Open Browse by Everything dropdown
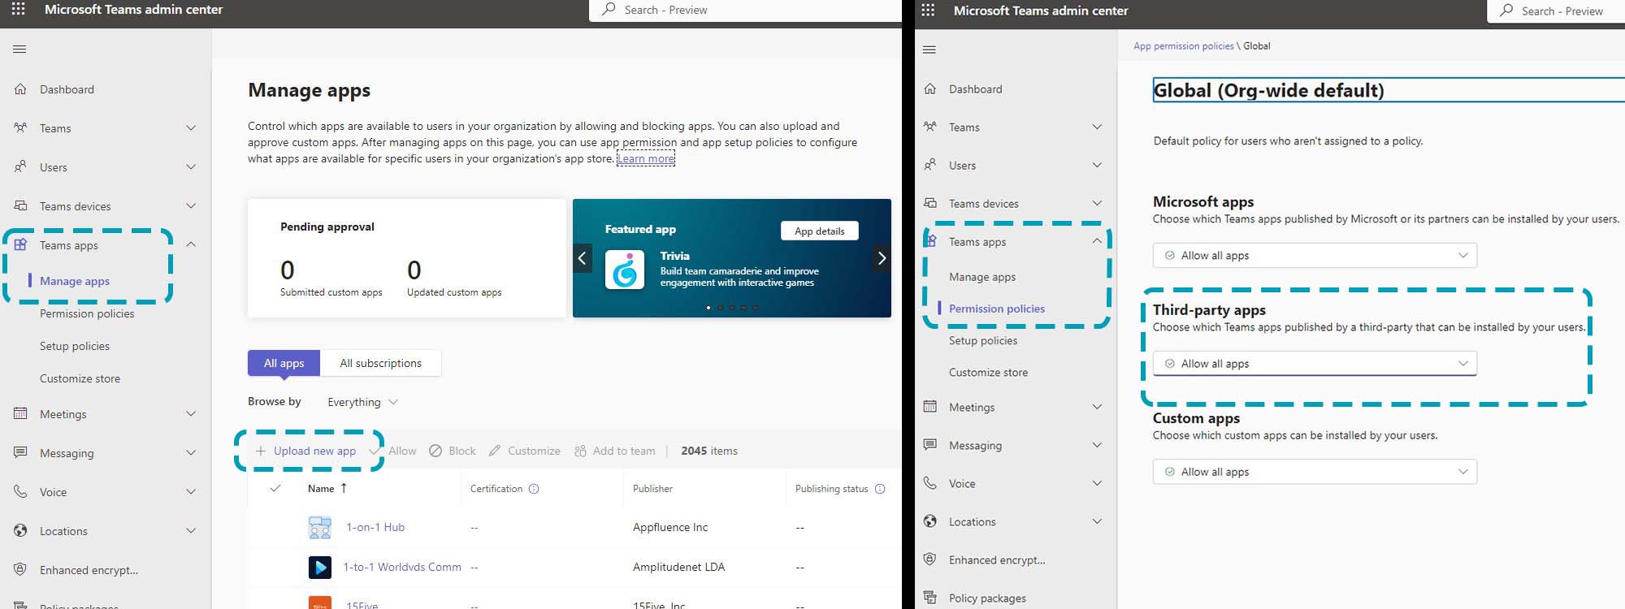Screen dimensions: 1625x609 (362, 402)
